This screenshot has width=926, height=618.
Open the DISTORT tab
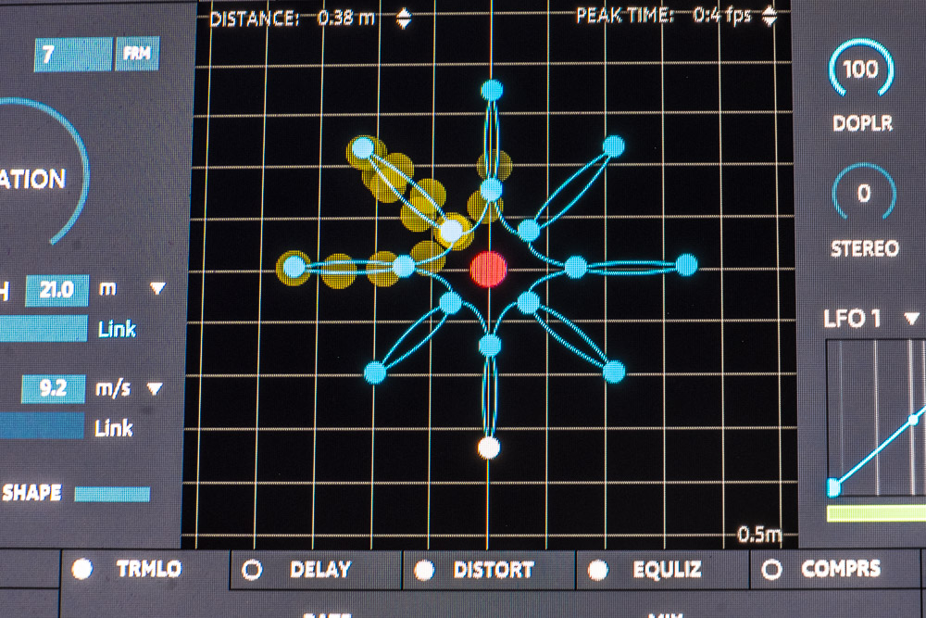pyautogui.click(x=489, y=571)
